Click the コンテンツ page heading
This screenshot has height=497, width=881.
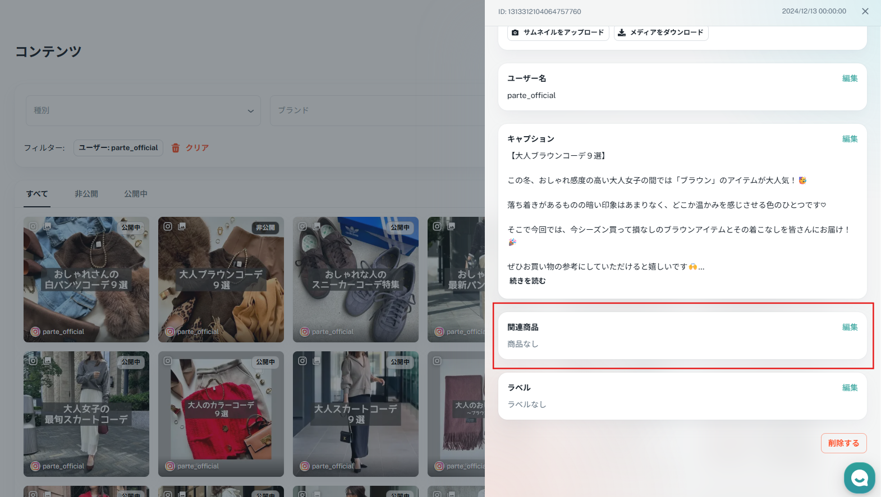click(x=48, y=52)
